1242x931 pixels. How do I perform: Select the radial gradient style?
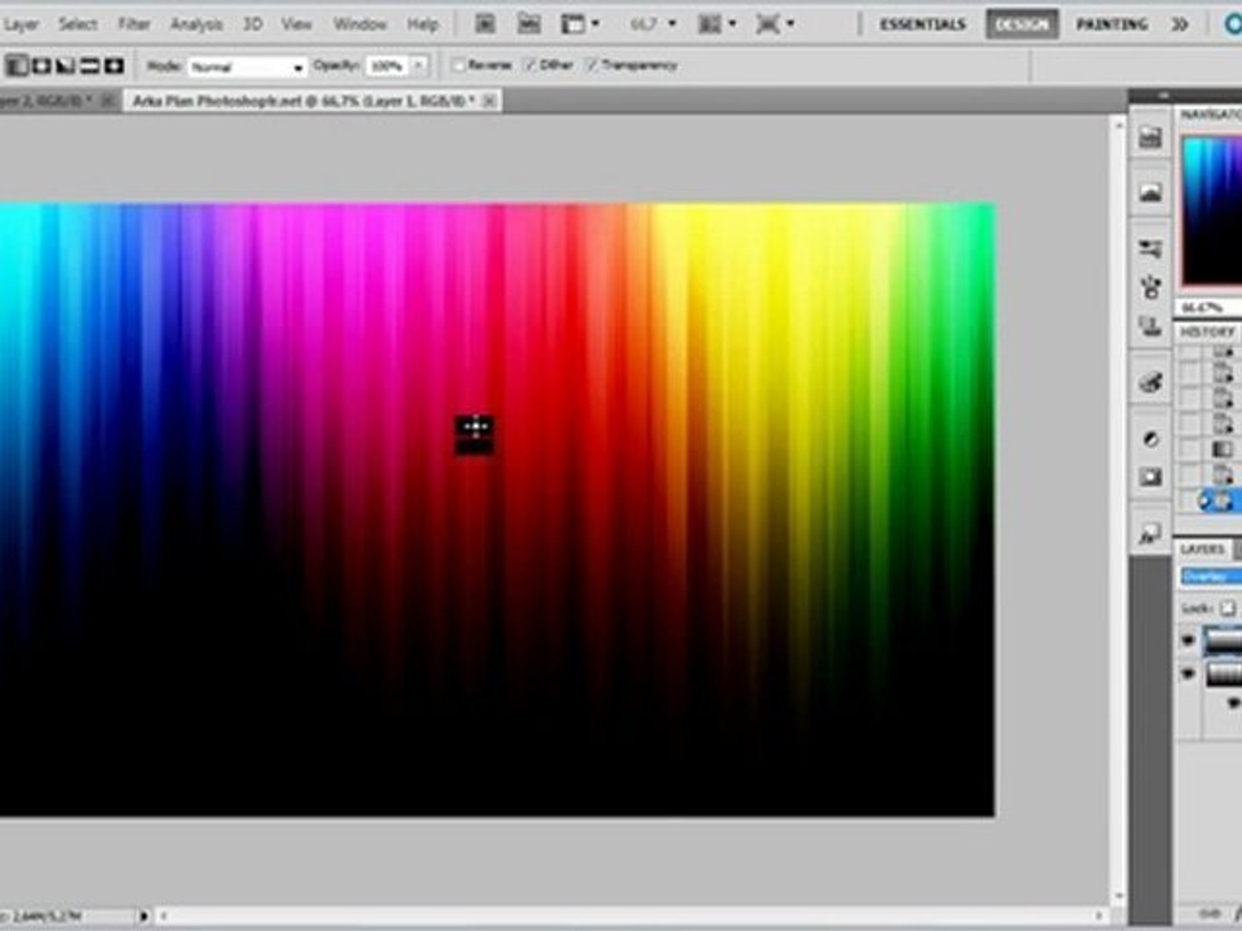tap(41, 66)
